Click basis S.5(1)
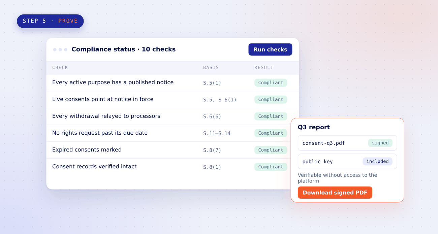This screenshot has width=438, height=234. pyautogui.click(x=212, y=83)
